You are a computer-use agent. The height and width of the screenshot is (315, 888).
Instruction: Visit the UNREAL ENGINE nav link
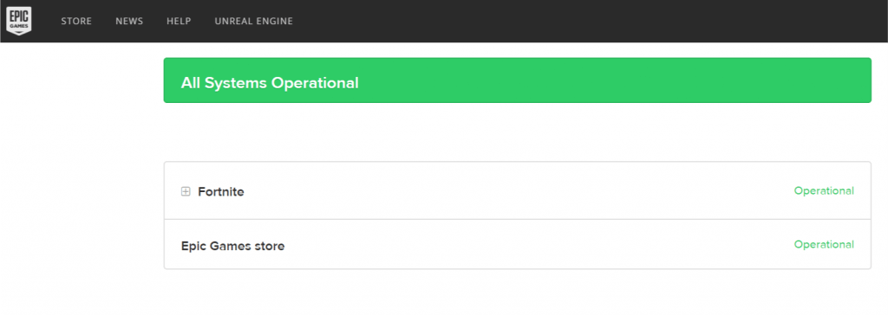tap(254, 22)
